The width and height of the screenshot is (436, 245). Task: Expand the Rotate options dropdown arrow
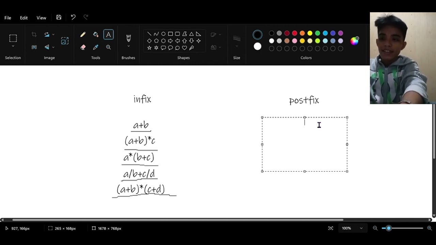[53, 34]
